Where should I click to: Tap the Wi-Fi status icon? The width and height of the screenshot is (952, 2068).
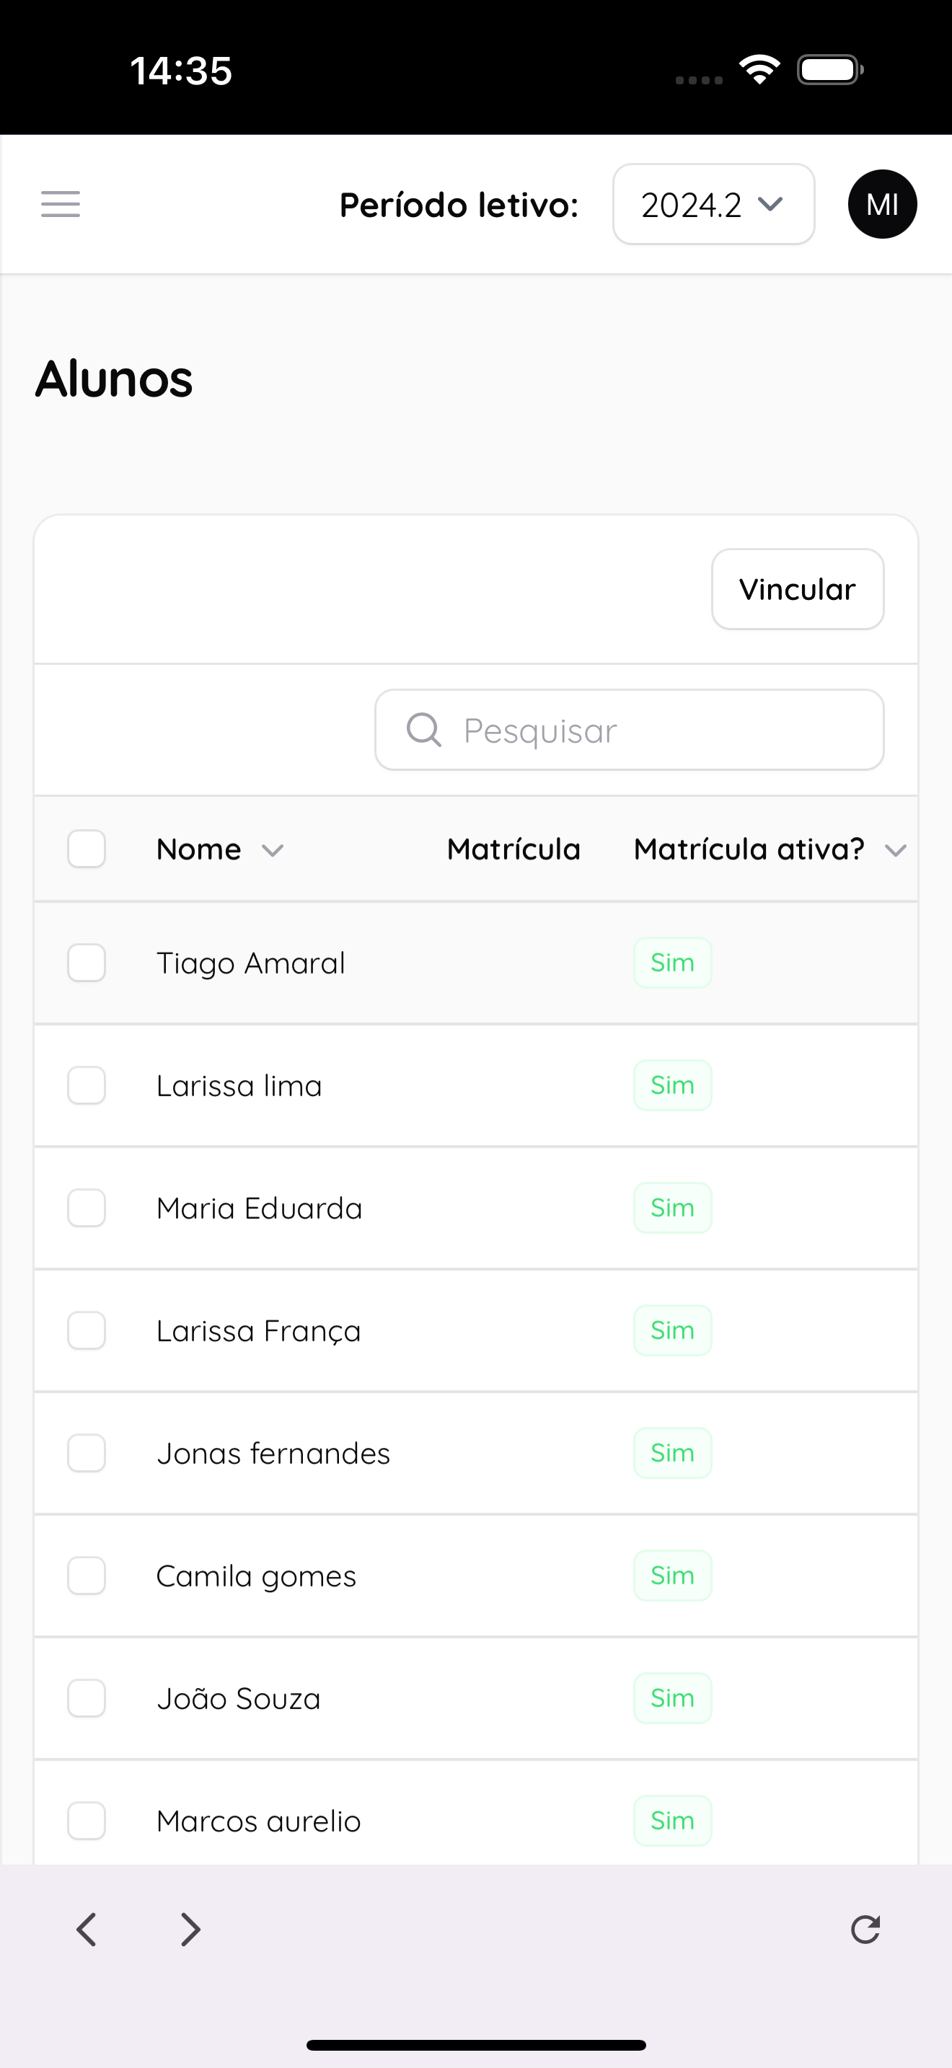pos(759,70)
